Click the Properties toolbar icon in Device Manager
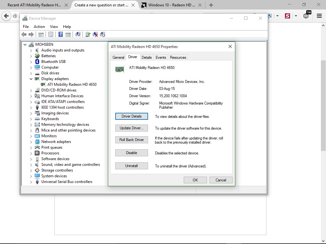Viewport: 326px width, 244px height. click(x=51, y=34)
